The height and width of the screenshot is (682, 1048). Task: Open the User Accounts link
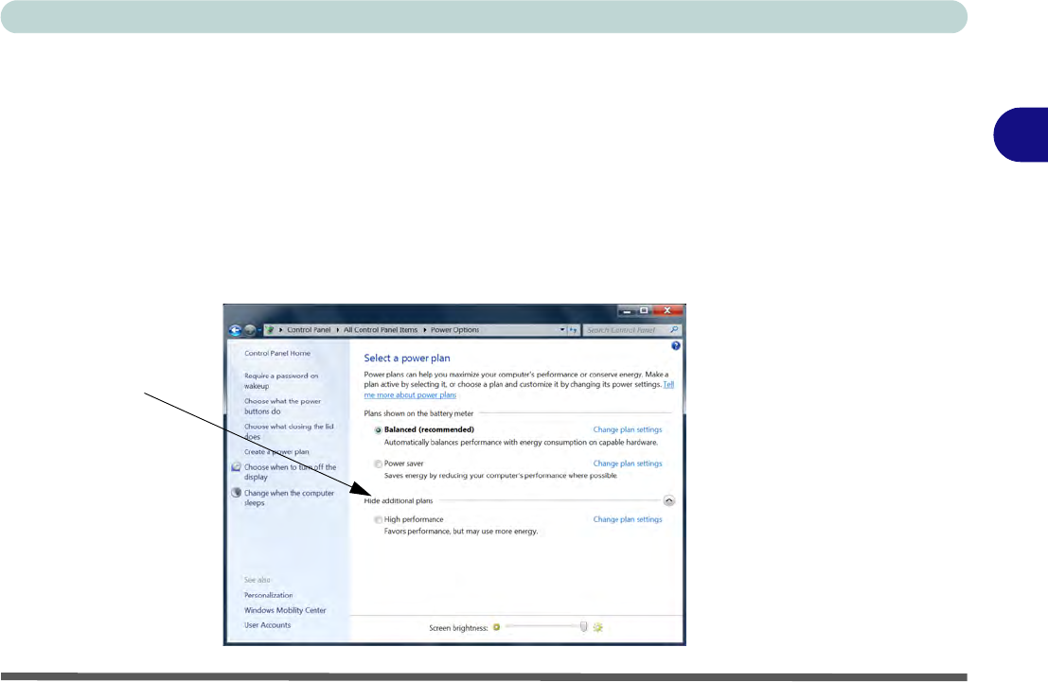[267, 625]
